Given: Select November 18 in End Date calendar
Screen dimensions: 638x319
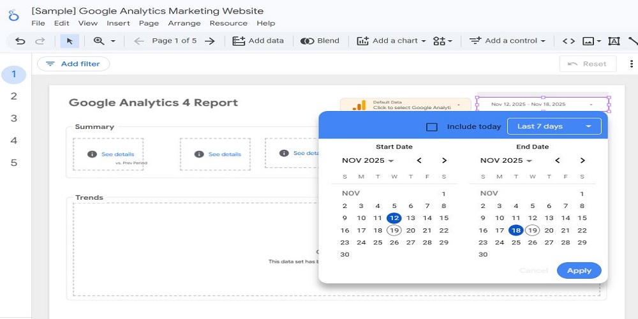Looking at the screenshot, I should point(516,230).
